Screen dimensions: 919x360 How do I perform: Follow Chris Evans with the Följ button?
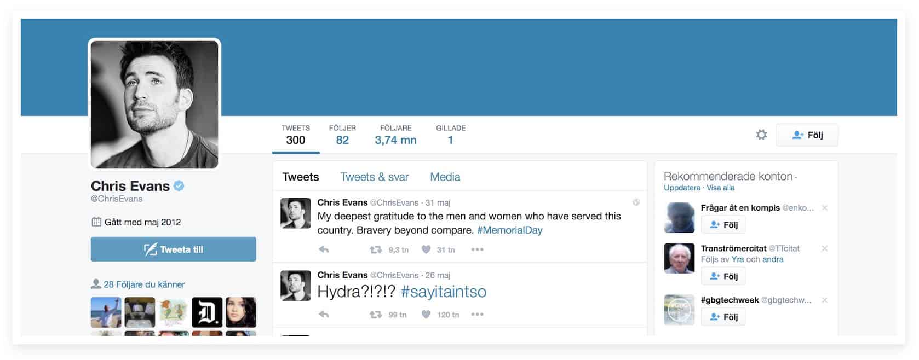click(x=807, y=135)
